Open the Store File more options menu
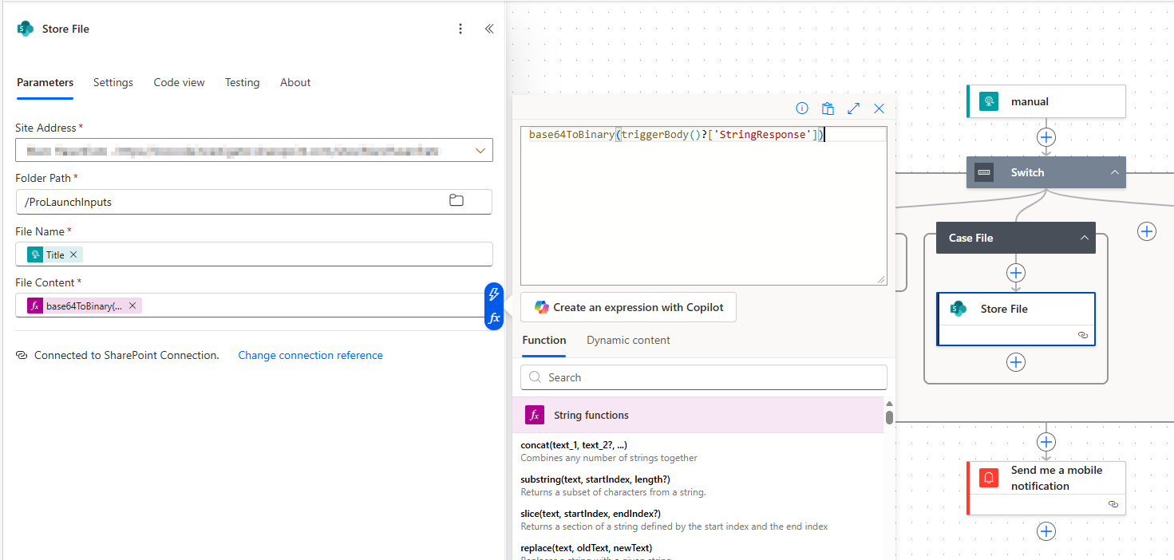Screen dimensions: 1174x560 (461, 29)
